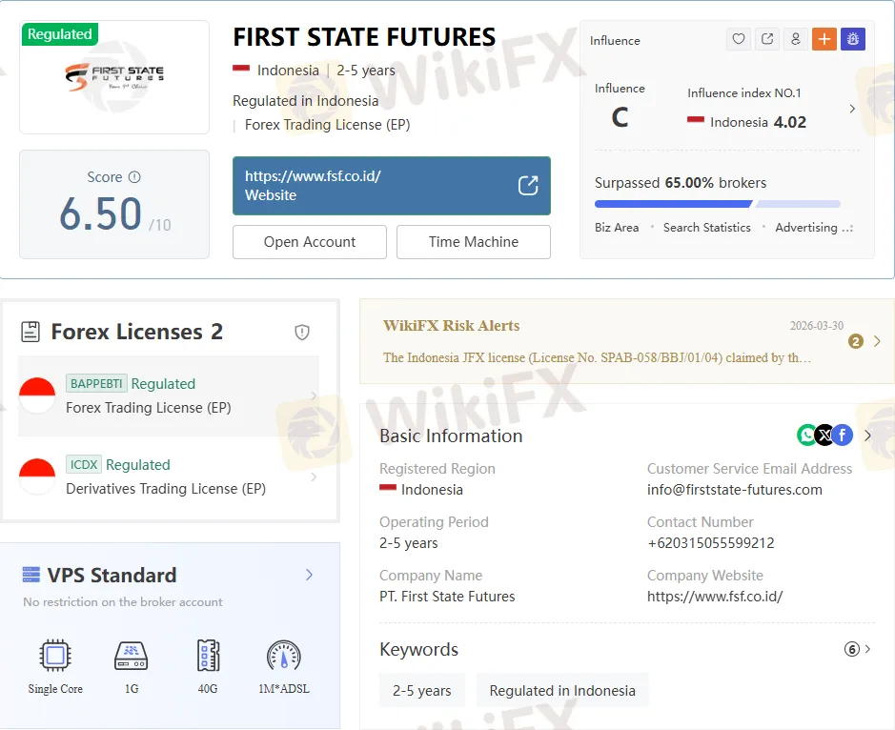Expand the WikiFX Risk Alerts chevron
895x730 pixels.
click(877, 341)
